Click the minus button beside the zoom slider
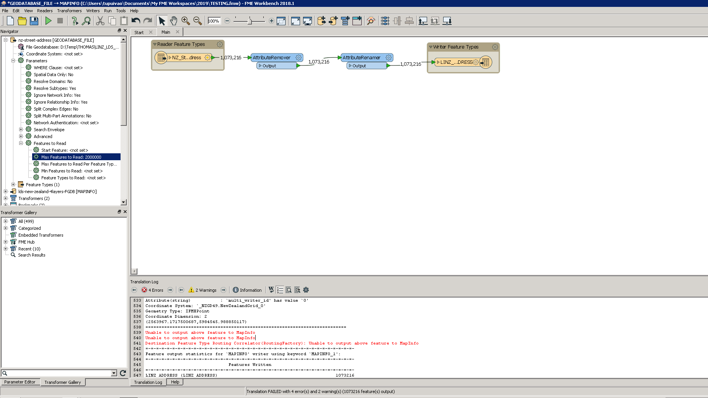 [227, 21]
